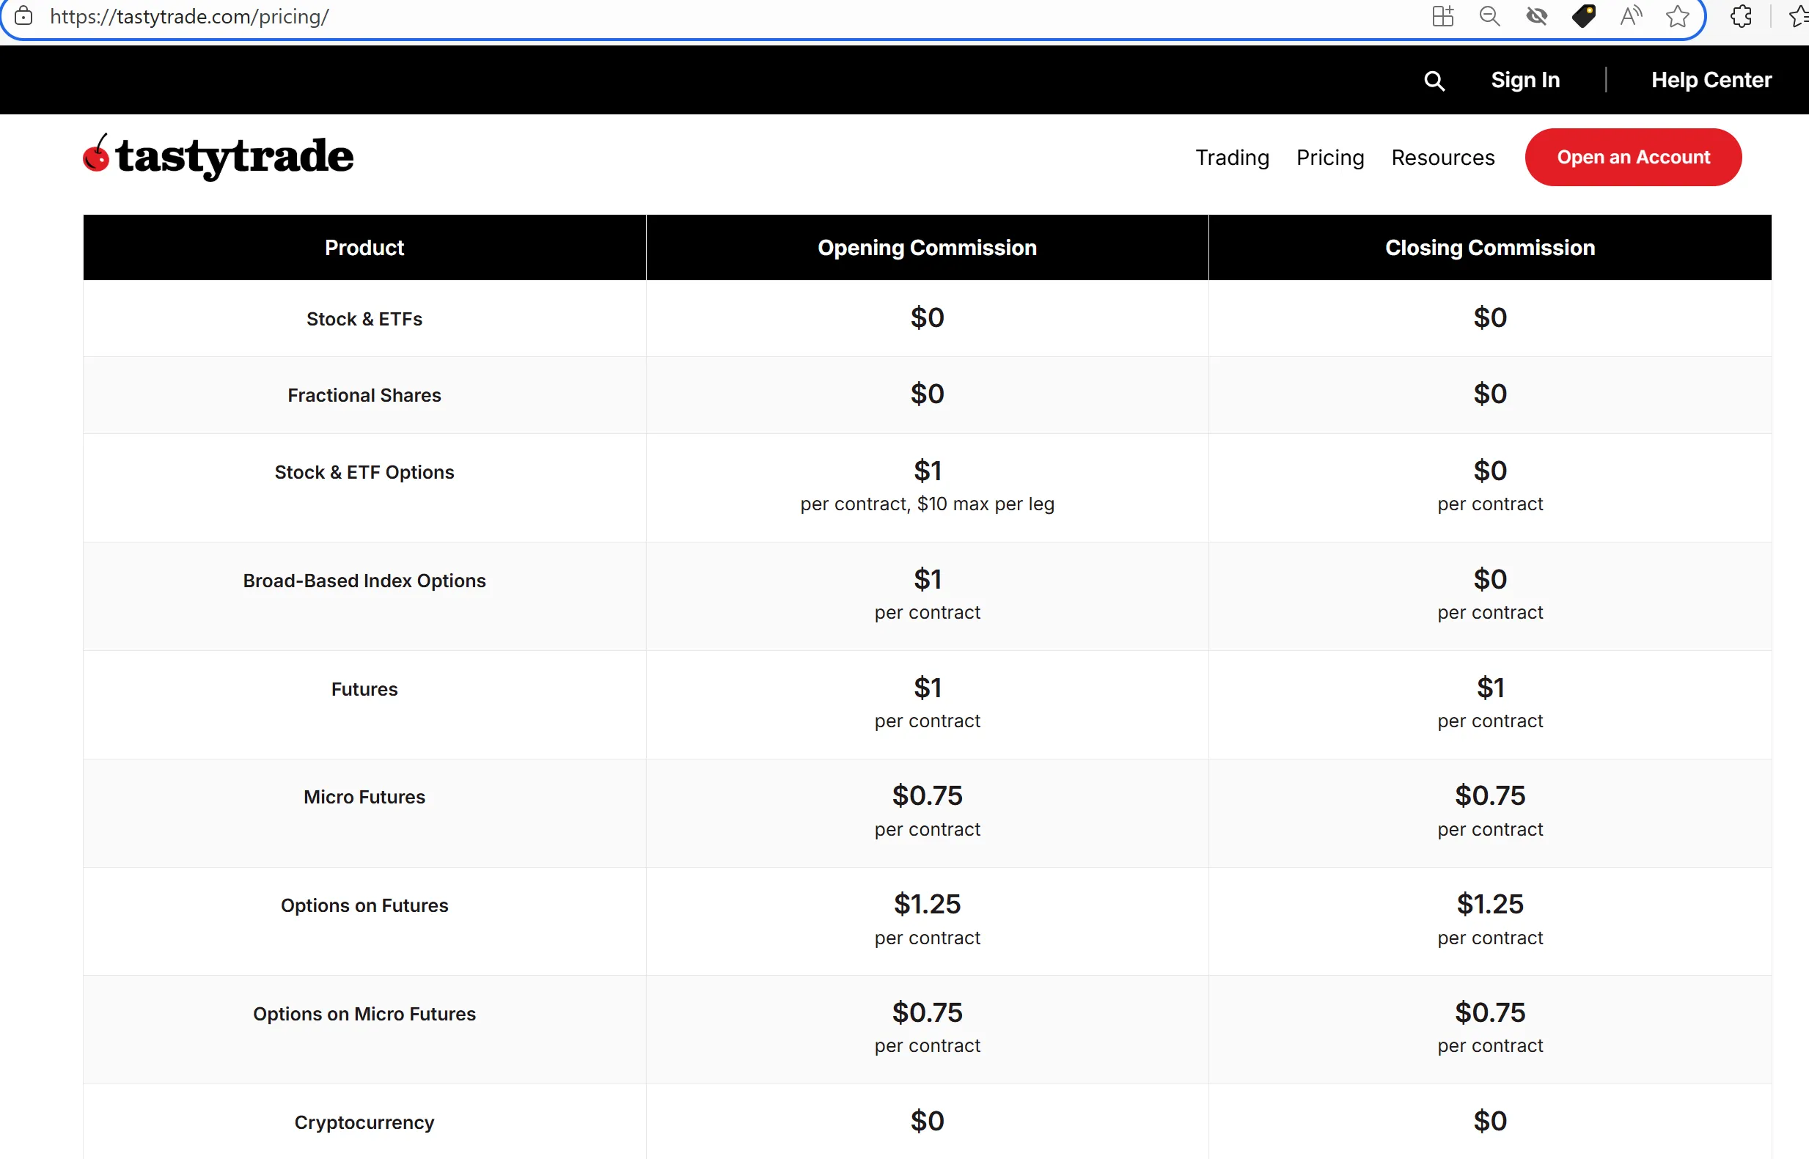Image resolution: width=1809 pixels, height=1159 pixels.
Task: Click Broad-Based Index Options $0 closing commission
Action: 1490,578
